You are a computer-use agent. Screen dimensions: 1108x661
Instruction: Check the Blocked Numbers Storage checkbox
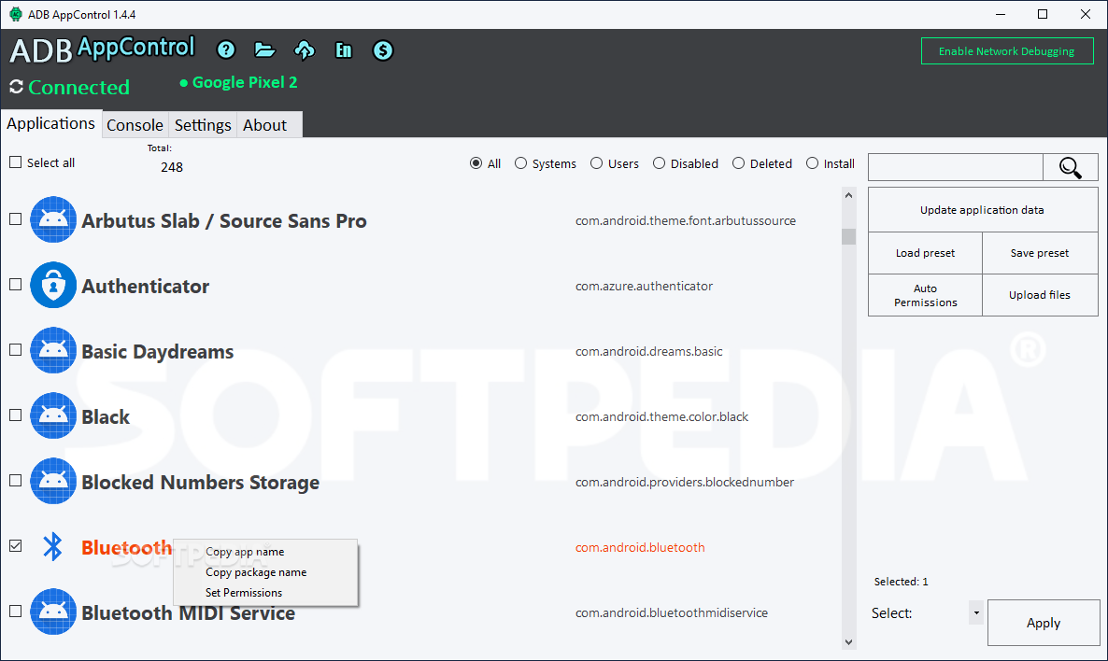(16, 480)
